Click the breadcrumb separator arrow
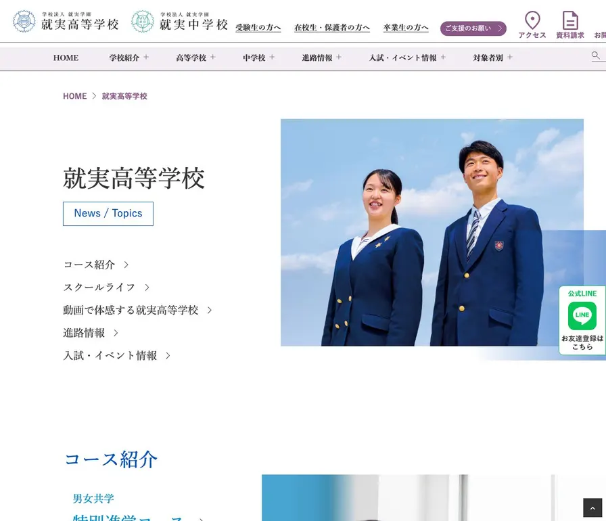Screen dimensions: 606x521 [x=94, y=96]
